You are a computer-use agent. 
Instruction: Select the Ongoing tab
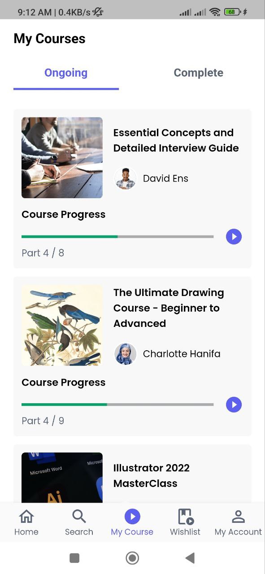(65, 73)
